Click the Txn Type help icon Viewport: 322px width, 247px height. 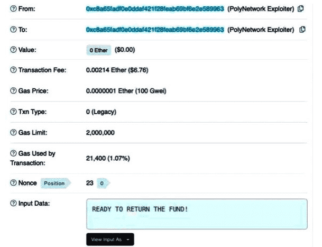(x=13, y=112)
